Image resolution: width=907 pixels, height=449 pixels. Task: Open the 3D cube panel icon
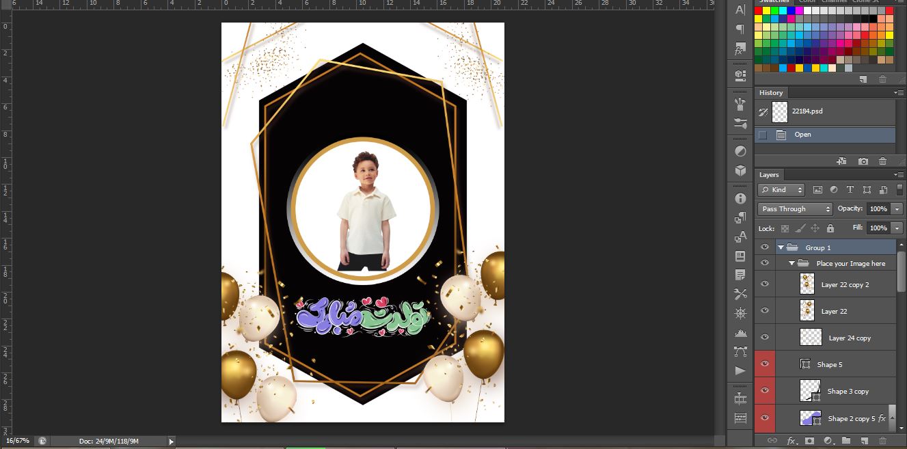pos(740,170)
